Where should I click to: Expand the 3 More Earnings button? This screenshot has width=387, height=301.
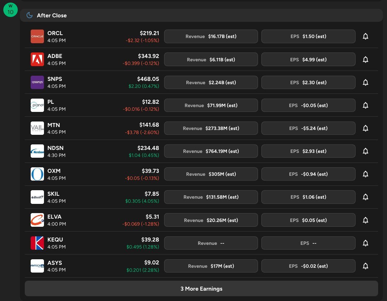pyautogui.click(x=201, y=289)
